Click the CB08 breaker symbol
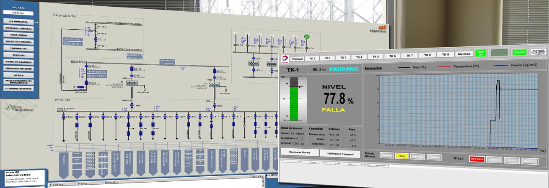The width and height of the screenshot is (549, 188). (x=132, y=106)
